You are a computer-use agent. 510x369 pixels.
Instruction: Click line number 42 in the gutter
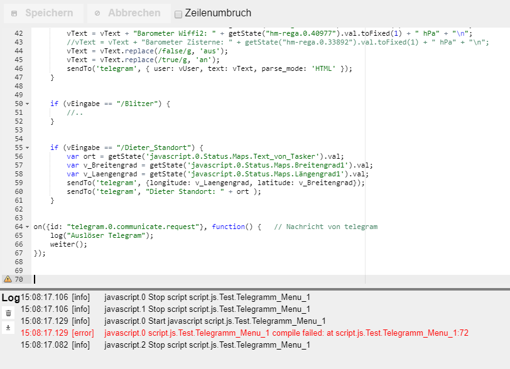click(x=19, y=33)
